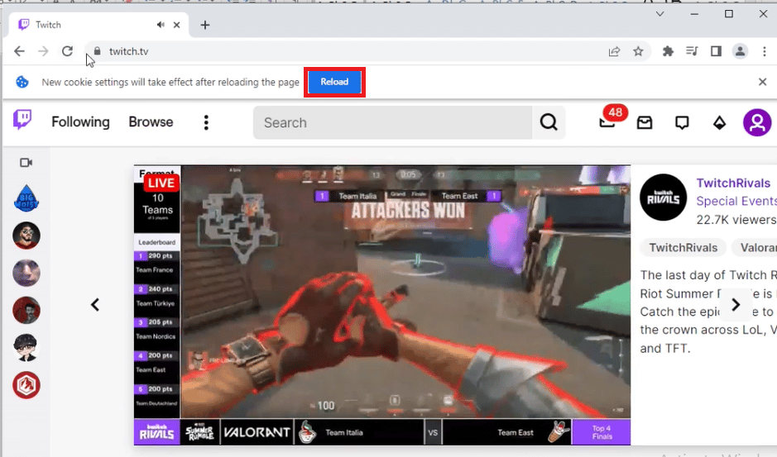Open the Browse page

[x=151, y=121]
